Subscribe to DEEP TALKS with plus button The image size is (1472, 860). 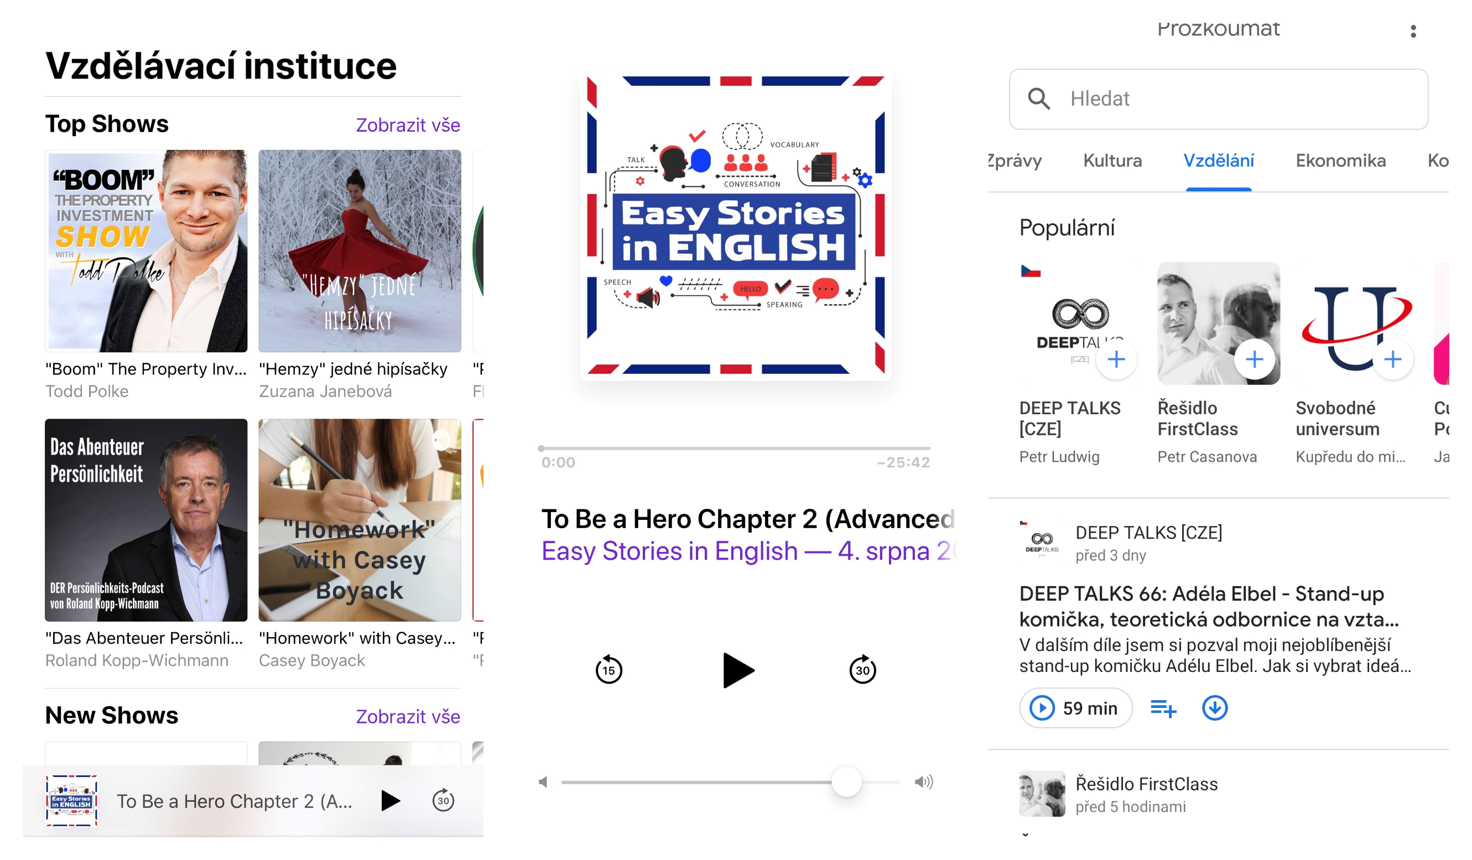point(1116,359)
